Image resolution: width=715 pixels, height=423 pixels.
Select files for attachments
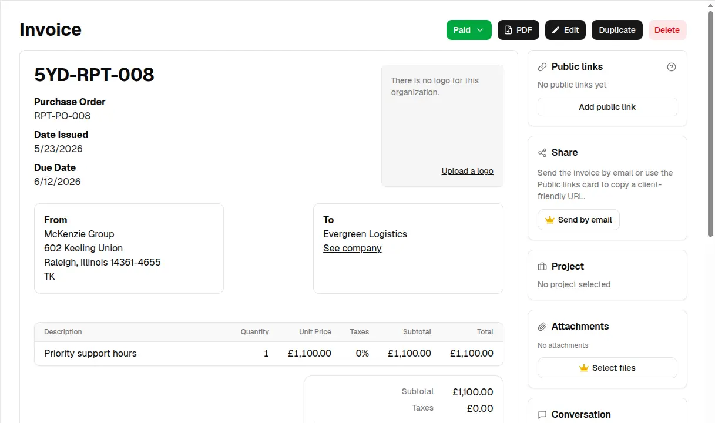(607, 368)
